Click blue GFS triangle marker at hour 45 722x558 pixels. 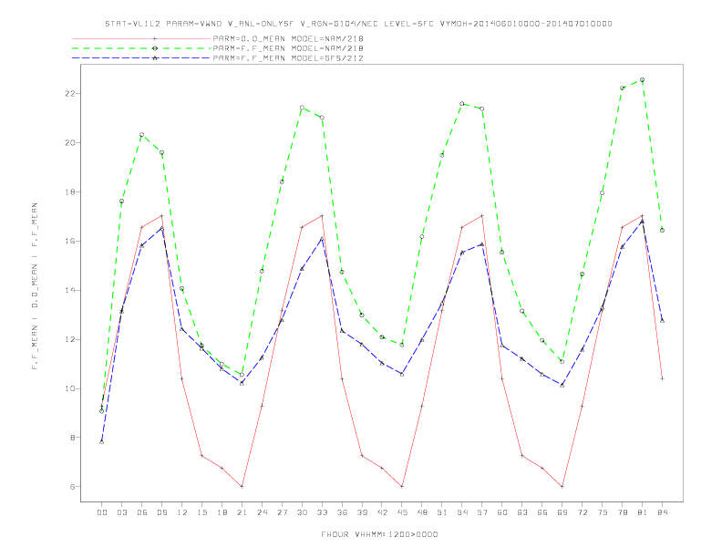coord(402,375)
